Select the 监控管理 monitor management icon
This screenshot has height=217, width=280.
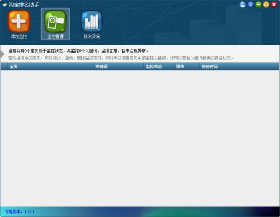(x=56, y=24)
